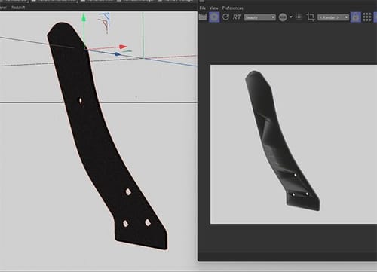
Task: Select the crop region render tool
Action: pos(311,17)
